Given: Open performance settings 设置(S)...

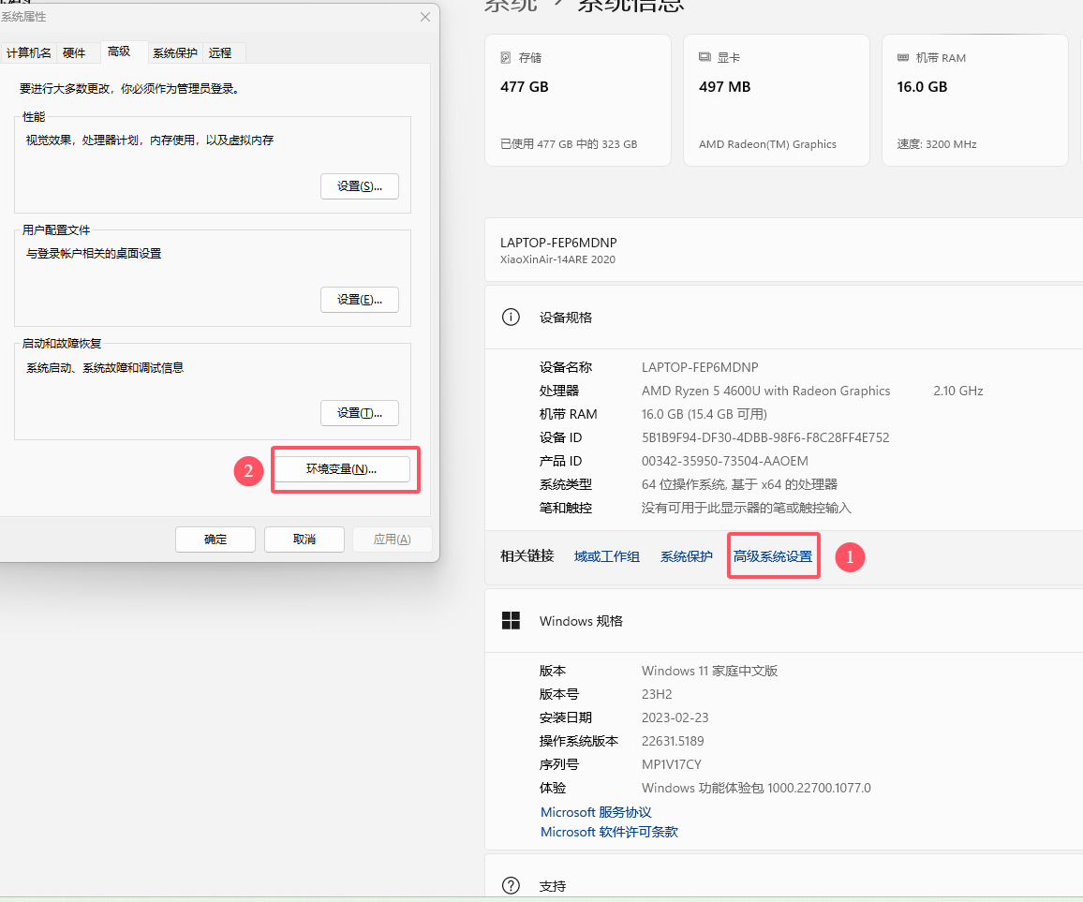Looking at the screenshot, I should pyautogui.click(x=359, y=186).
